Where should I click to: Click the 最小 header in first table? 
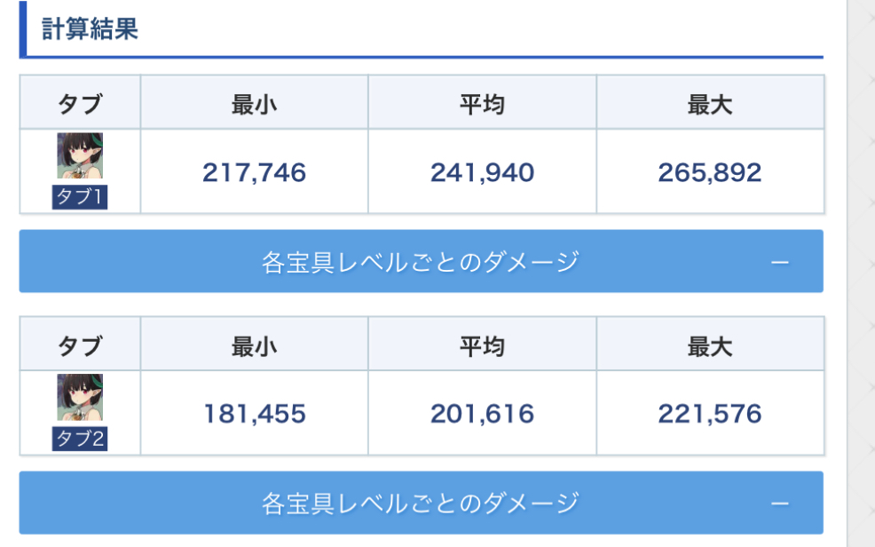click(x=254, y=104)
